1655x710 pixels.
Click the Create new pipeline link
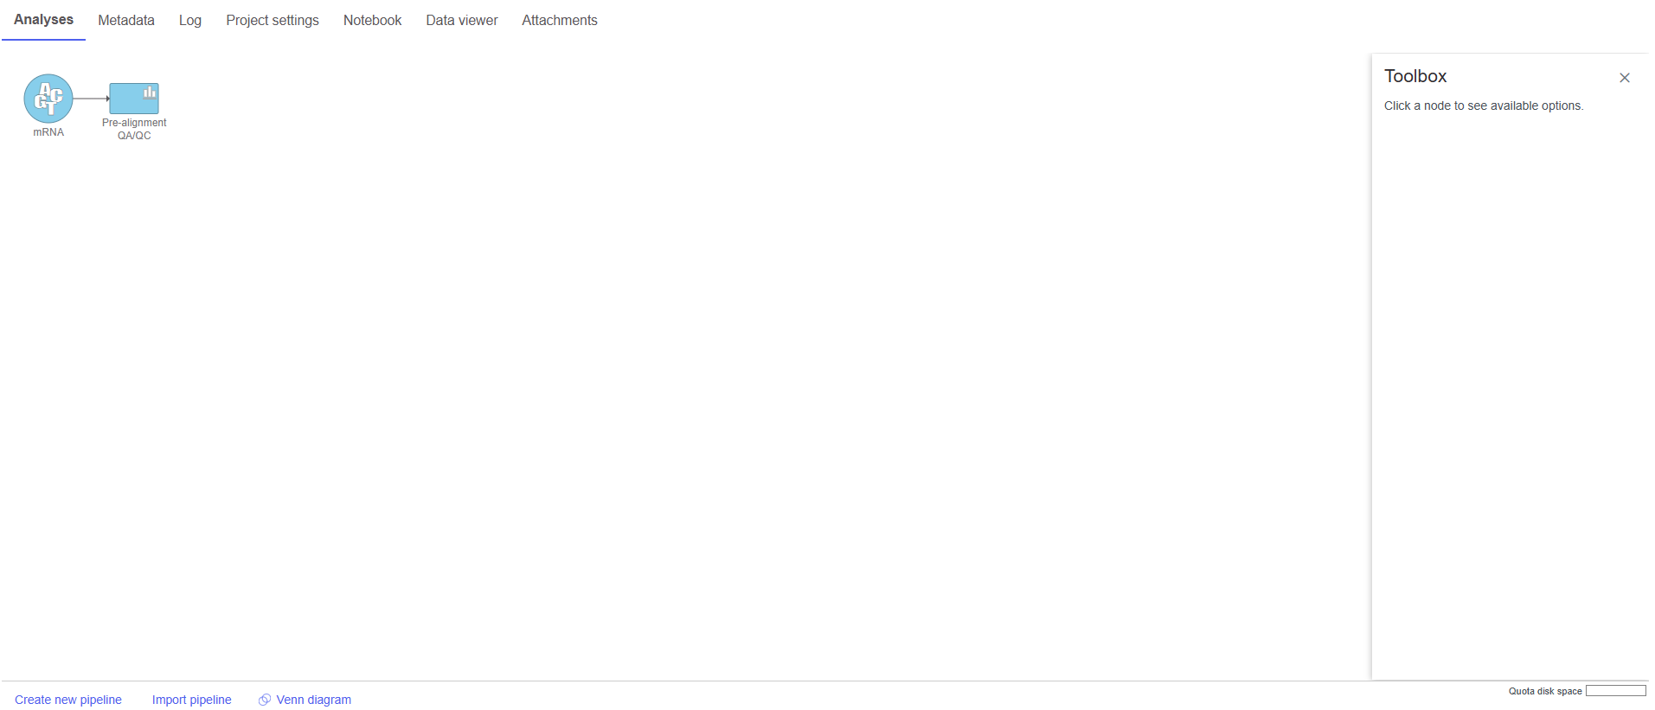point(68,700)
